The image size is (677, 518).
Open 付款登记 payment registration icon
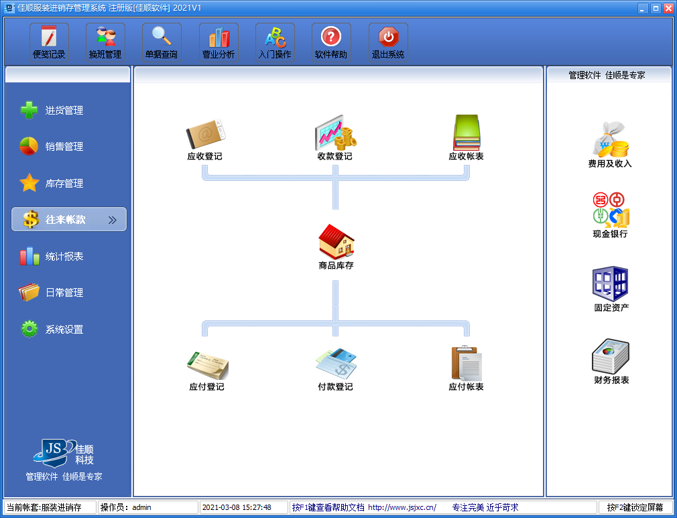[x=335, y=369]
